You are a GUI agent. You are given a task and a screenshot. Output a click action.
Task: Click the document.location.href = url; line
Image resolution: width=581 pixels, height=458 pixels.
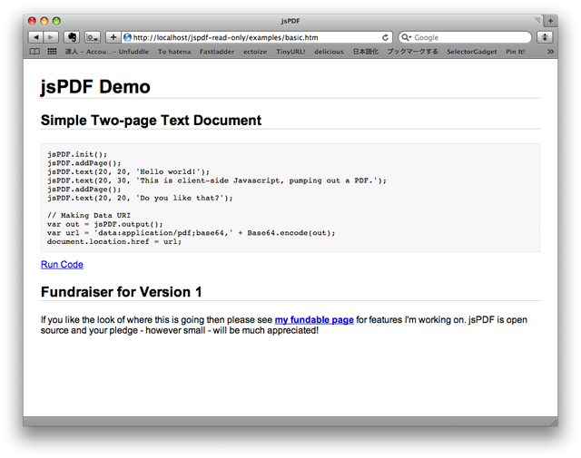click(x=114, y=242)
